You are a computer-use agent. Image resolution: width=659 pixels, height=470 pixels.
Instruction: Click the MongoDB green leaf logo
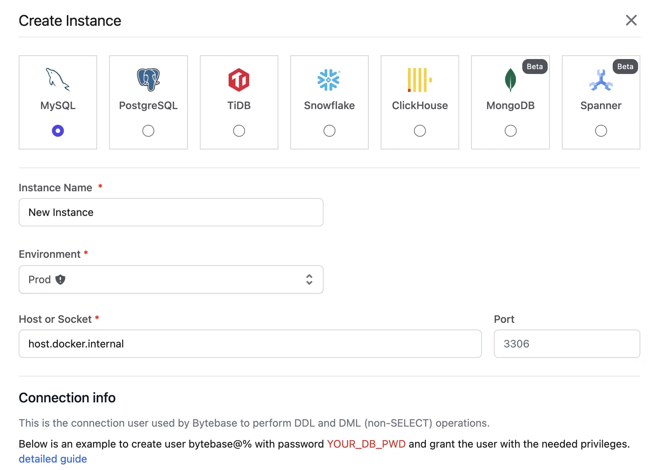(510, 80)
